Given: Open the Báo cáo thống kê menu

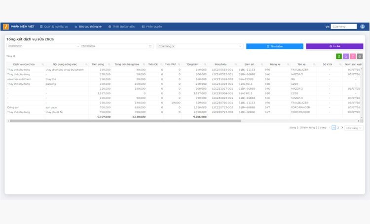Looking at the screenshot, I should click(x=88, y=27).
